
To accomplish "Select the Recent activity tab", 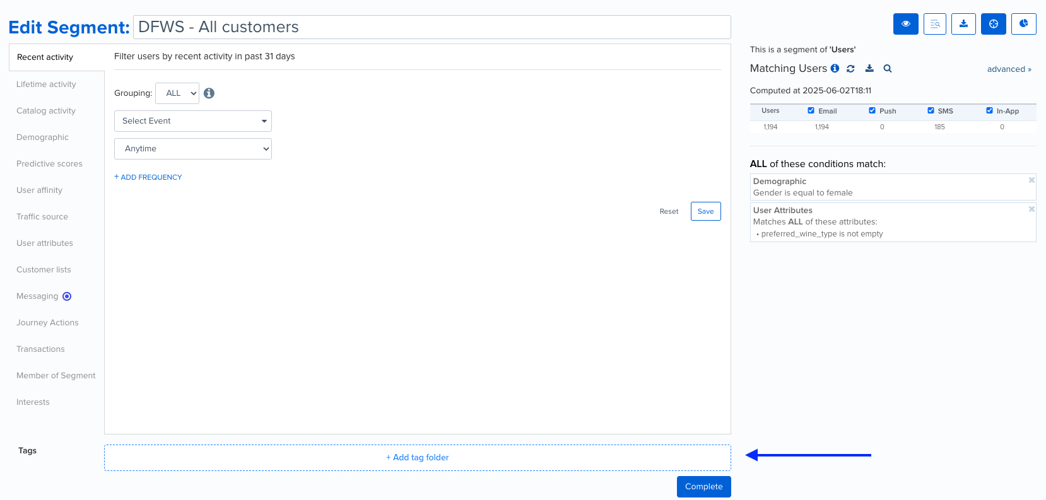I will (x=57, y=57).
